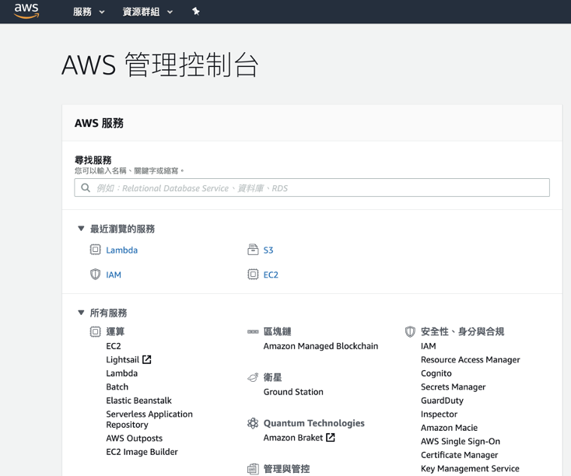The image size is (571, 476).
Task: Open Elastic Beanstalk service
Action: coord(138,401)
